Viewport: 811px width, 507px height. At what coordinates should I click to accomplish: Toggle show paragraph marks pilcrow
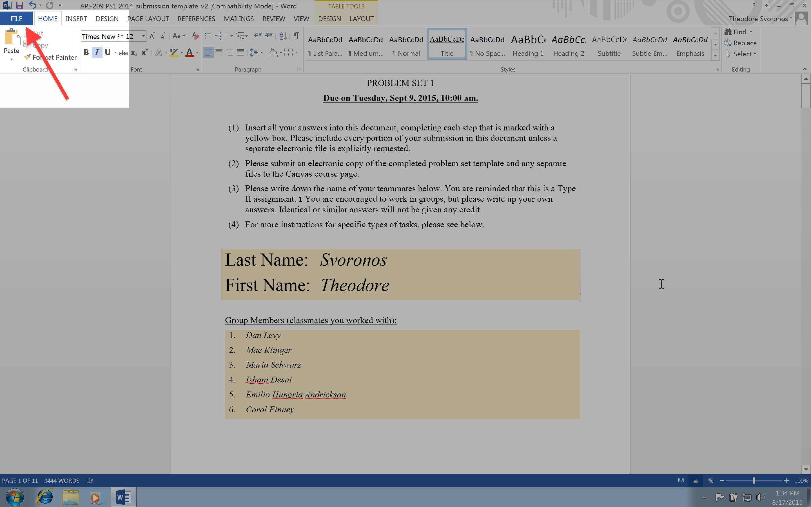point(296,36)
